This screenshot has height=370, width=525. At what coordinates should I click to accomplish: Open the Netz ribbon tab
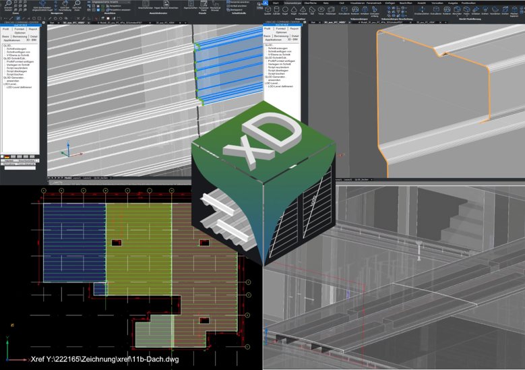click(326, 3)
